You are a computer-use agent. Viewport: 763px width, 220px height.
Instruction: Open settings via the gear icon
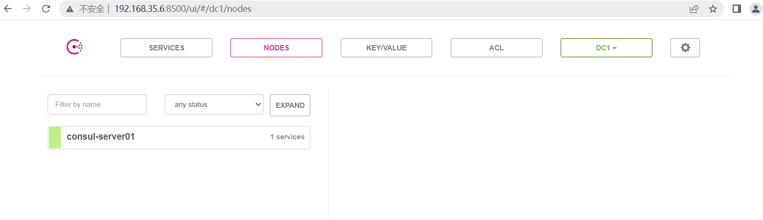tap(685, 48)
